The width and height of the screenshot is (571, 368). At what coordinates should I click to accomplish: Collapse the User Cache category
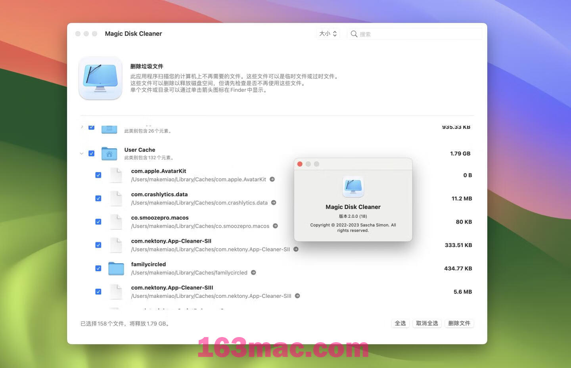click(82, 153)
